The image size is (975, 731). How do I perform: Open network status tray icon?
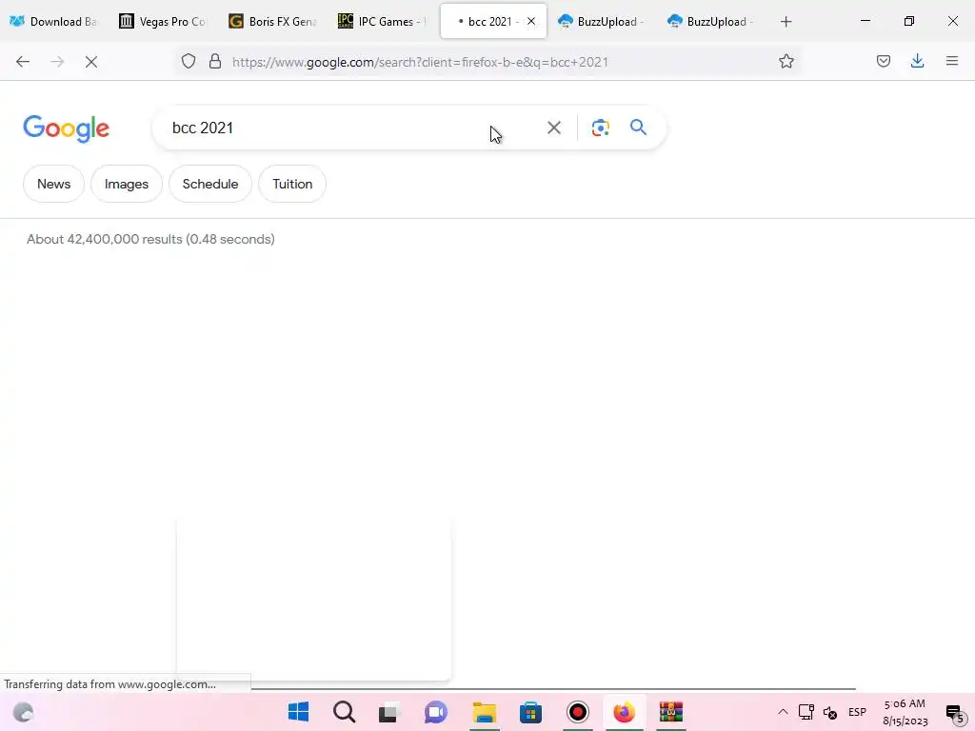[x=806, y=712]
